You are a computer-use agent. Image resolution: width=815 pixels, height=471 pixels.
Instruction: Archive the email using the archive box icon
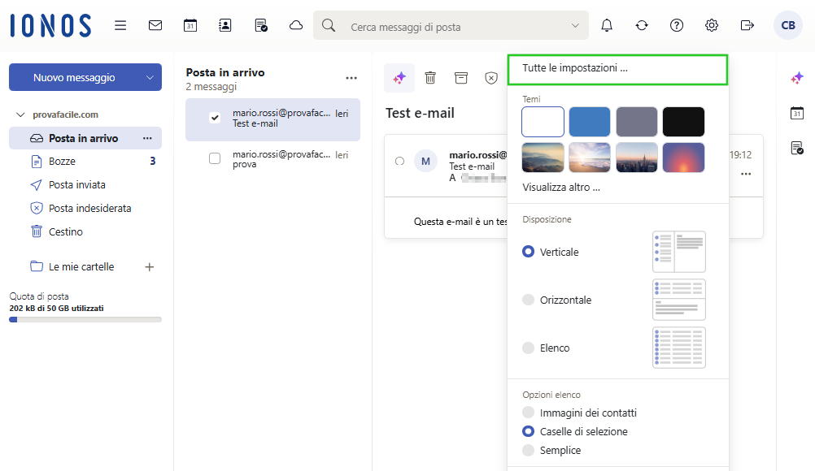(461, 77)
